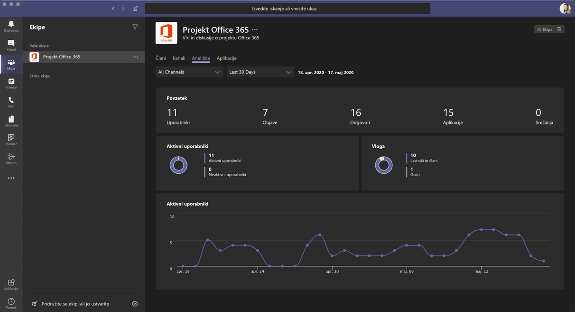Switch to the Člani tab
Viewport: 575px width, 312px height.
[x=161, y=58]
